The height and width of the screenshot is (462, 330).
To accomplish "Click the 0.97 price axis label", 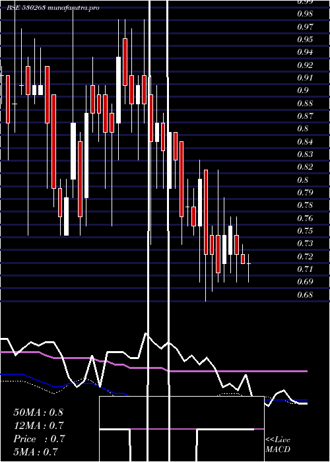I will pyautogui.click(x=305, y=27).
